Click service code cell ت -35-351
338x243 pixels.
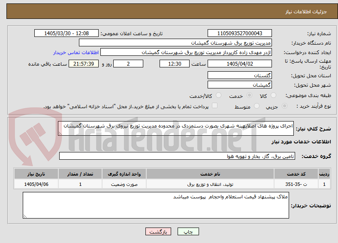pyautogui.click(x=296, y=184)
